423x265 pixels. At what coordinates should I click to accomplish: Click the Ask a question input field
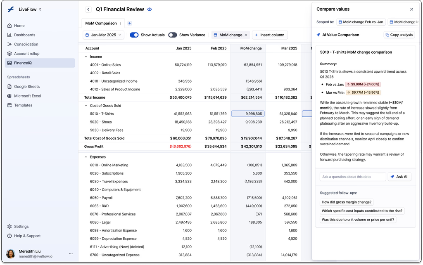[x=353, y=177]
